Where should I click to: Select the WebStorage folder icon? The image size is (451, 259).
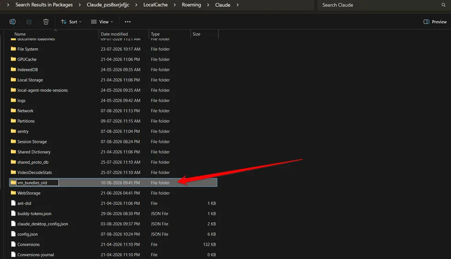click(x=13, y=193)
